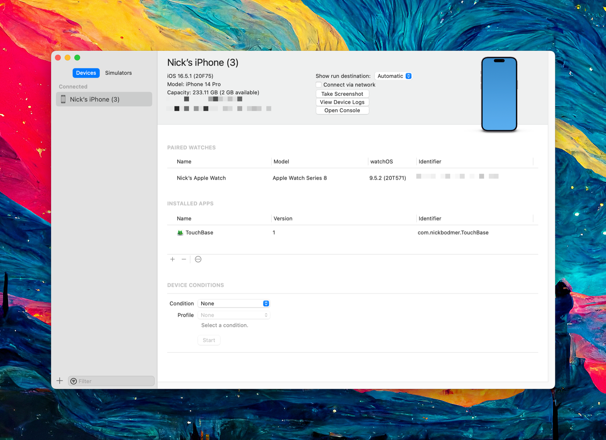
Task: Select the Devices tab
Action: [86, 73]
